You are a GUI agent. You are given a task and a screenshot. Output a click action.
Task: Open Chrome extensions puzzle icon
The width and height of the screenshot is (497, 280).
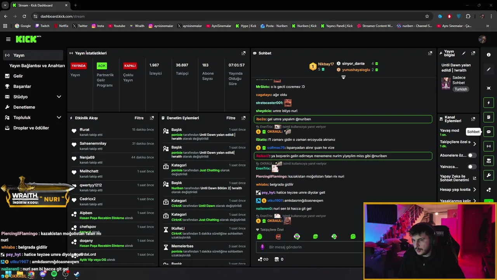pyautogui.click(x=468, y=16)
